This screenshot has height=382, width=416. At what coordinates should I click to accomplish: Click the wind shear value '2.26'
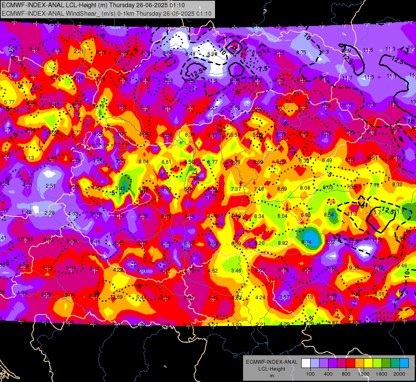pos(50,213)
